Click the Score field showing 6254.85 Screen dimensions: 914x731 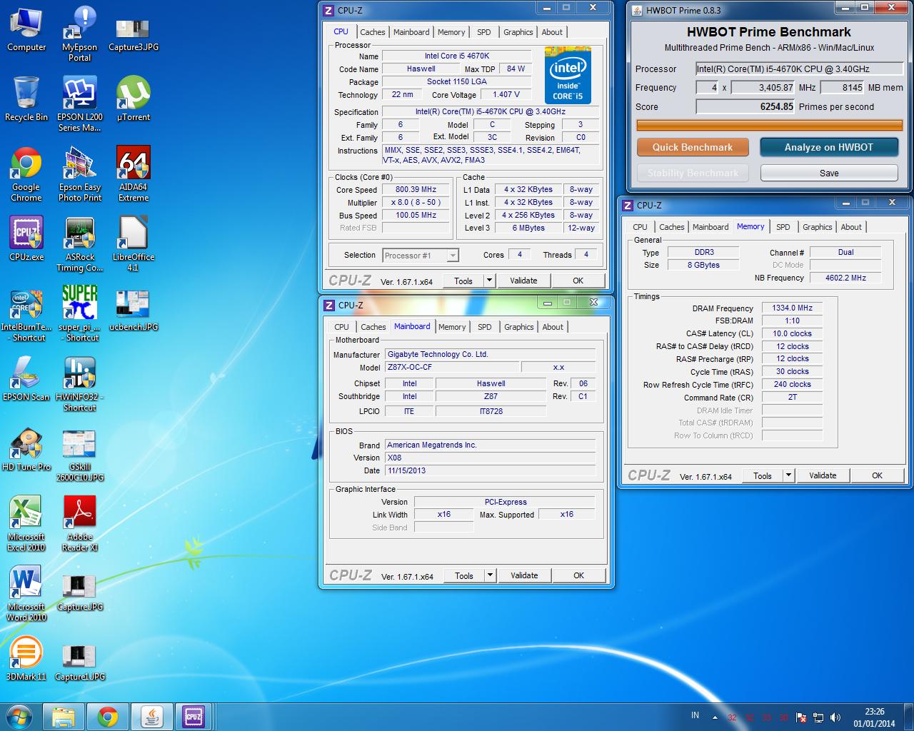pyautogui.click(x=745, y=106)
